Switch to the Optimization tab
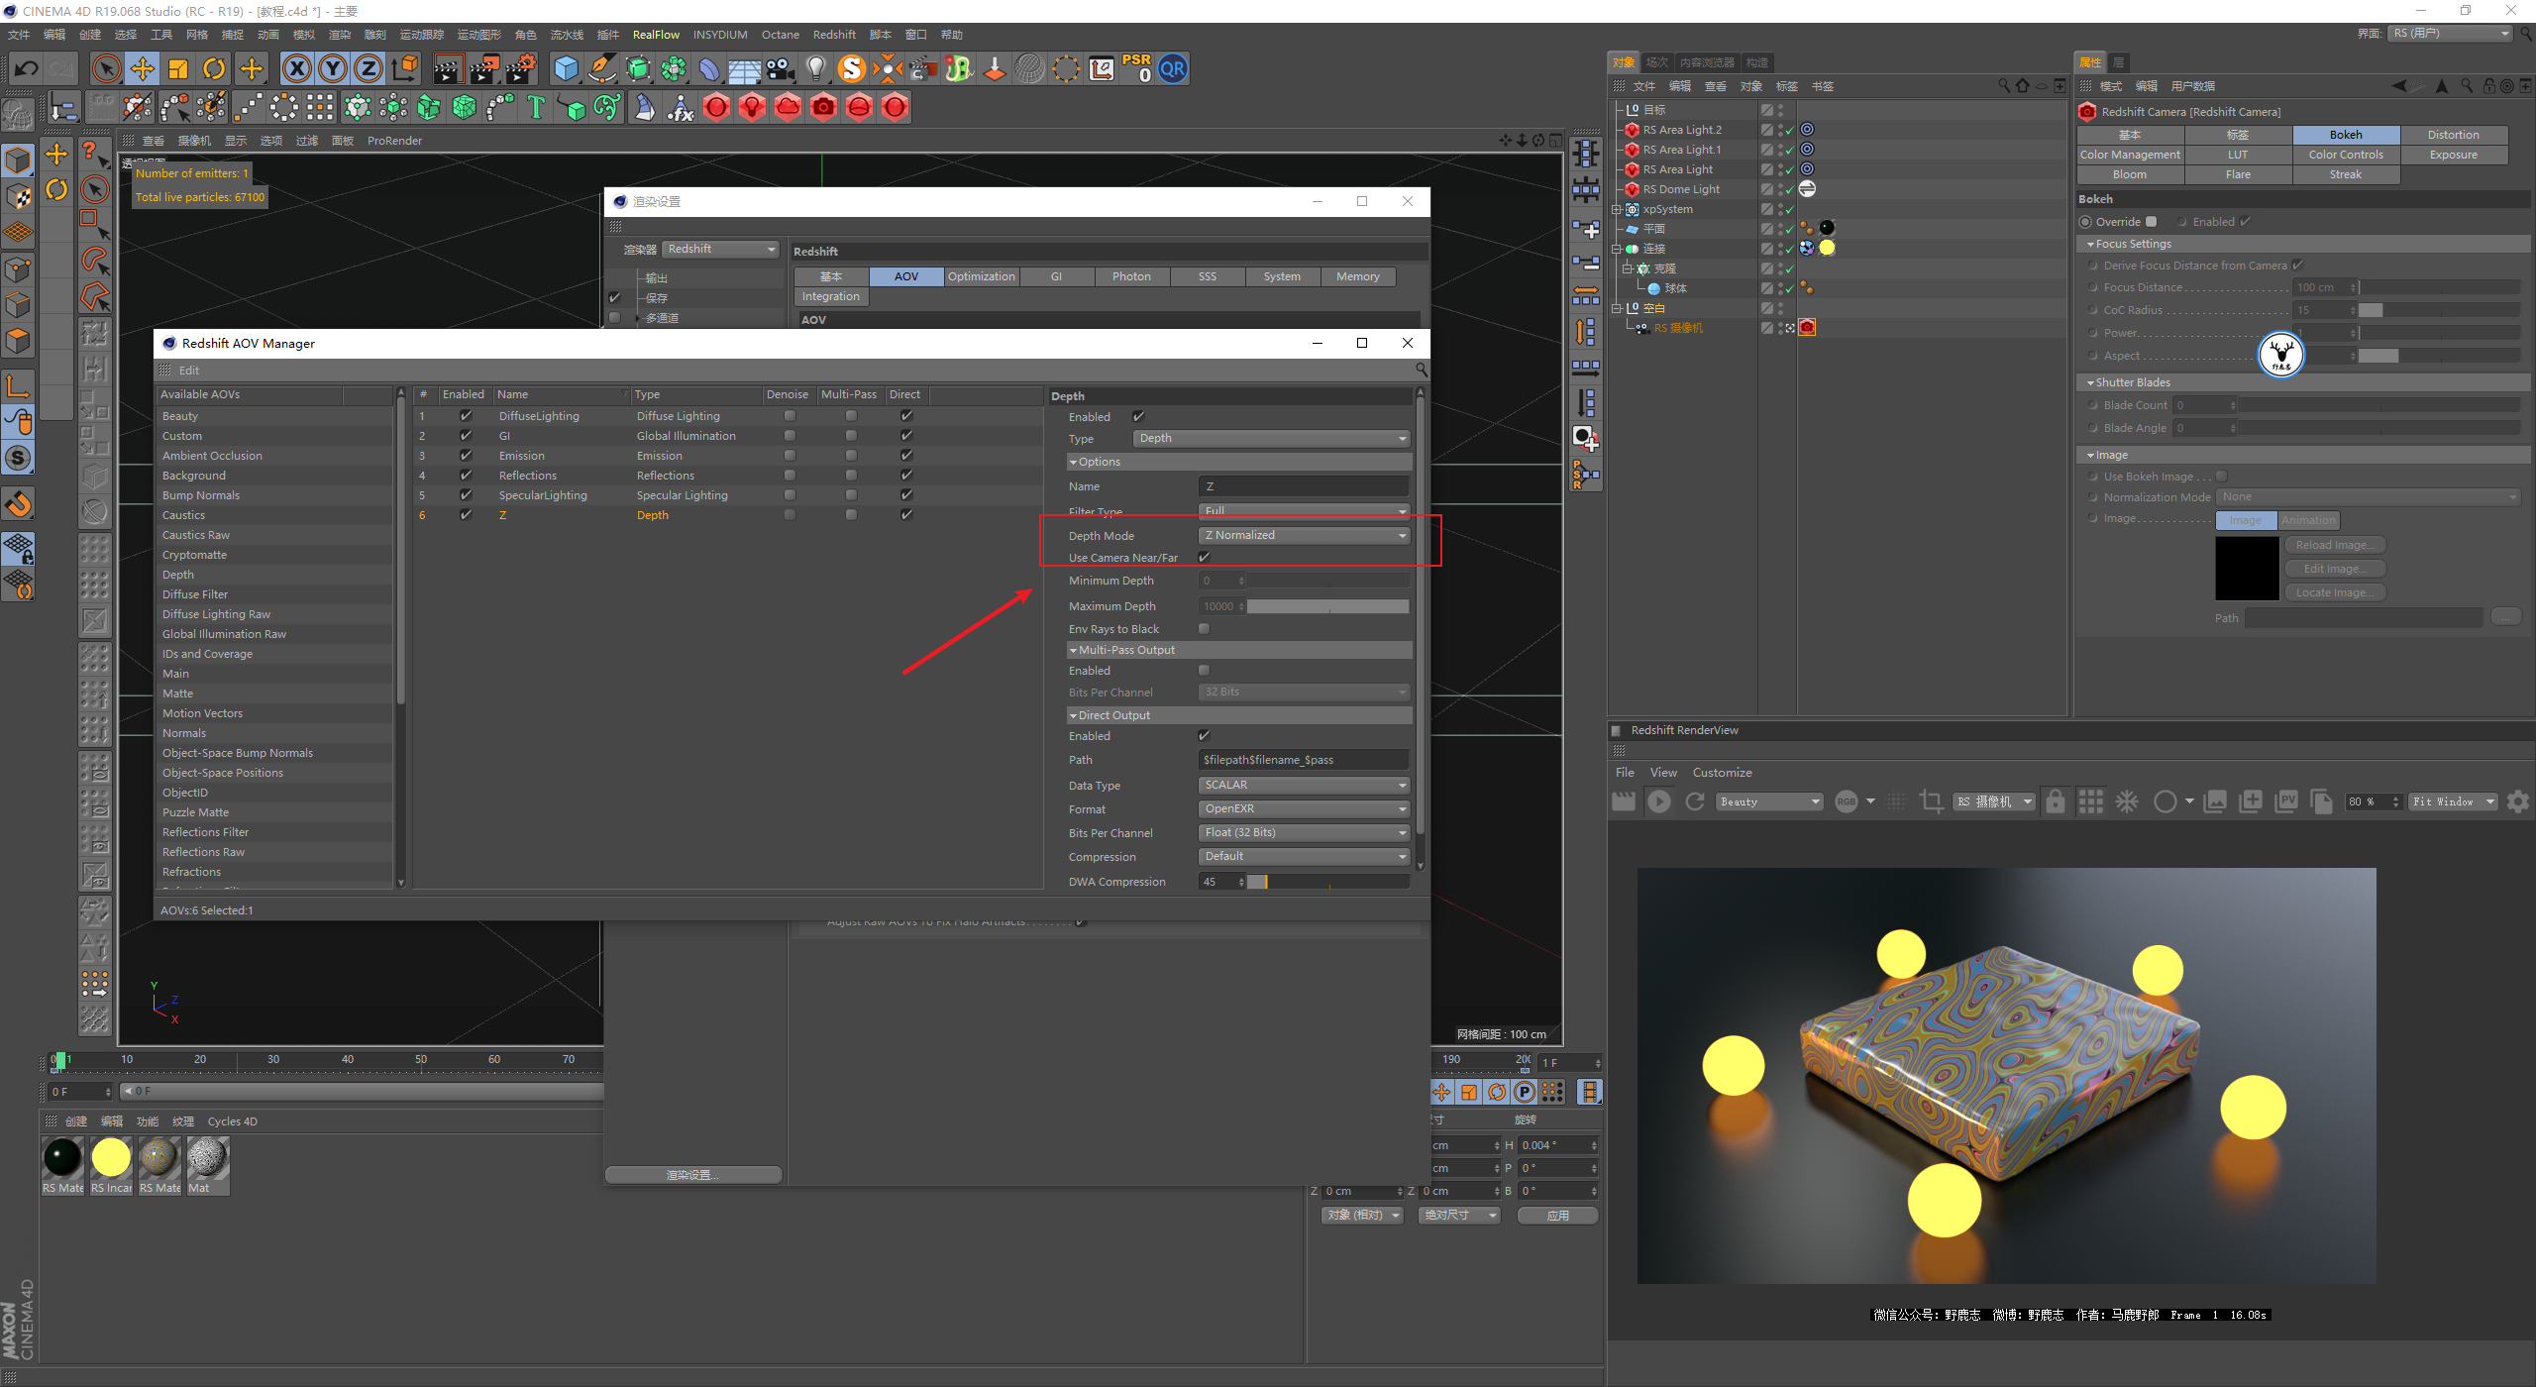Image resolution: width=2536 pixels, height=1387 pixels. point(981,277)
